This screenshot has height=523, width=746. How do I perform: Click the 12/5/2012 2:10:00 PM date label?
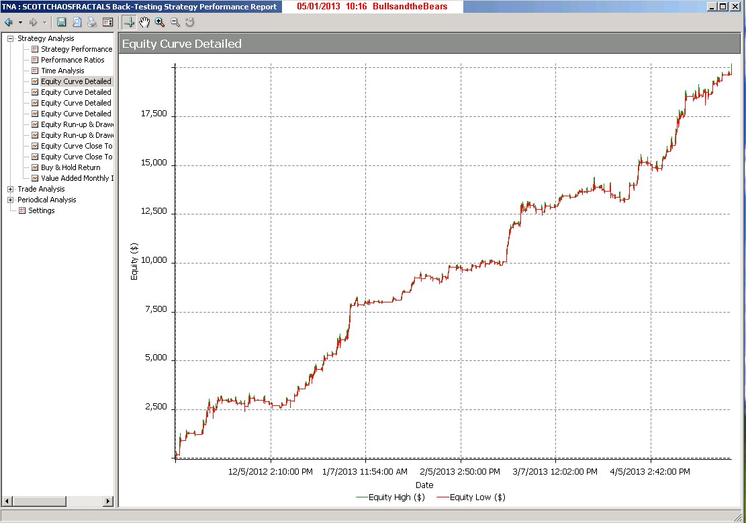tap(270, 471)
